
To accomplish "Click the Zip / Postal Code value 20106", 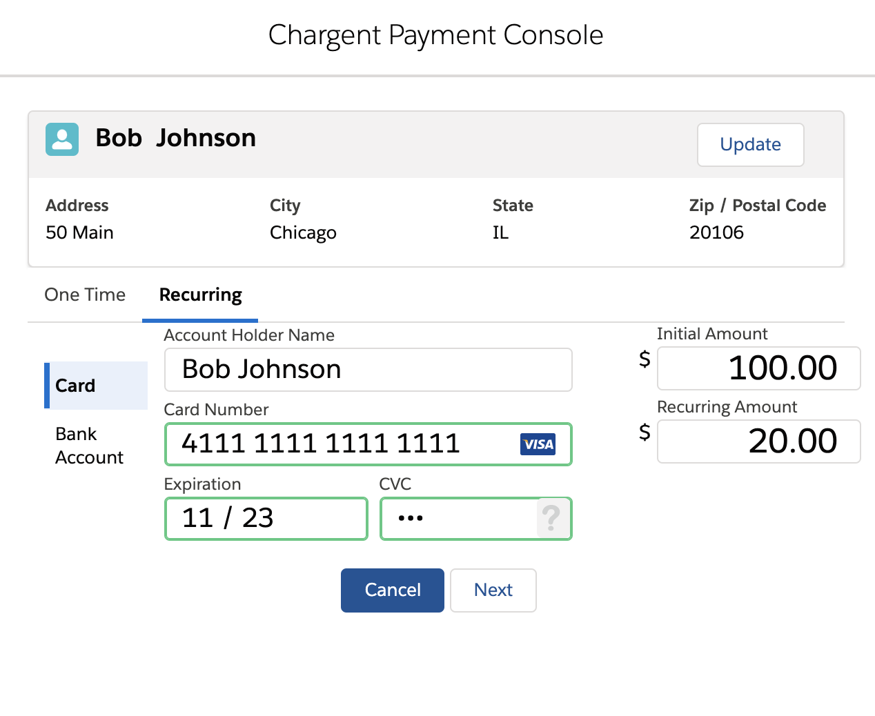I will click(716, 232).
